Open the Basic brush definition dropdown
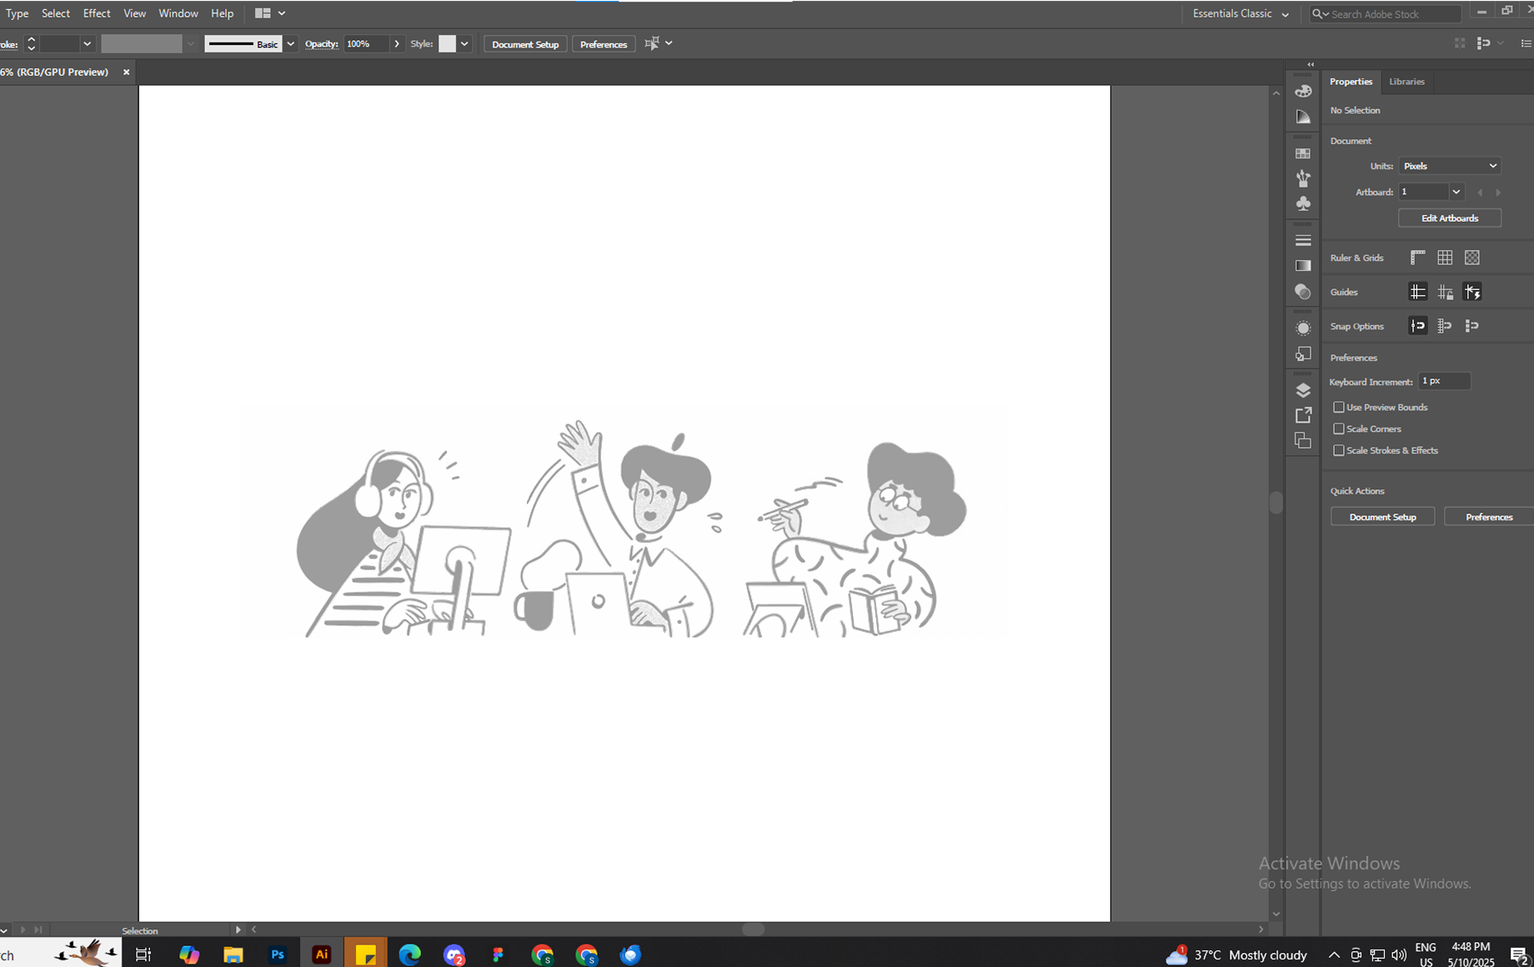The width and height of the screenshot is (1534, 967). 290,43
